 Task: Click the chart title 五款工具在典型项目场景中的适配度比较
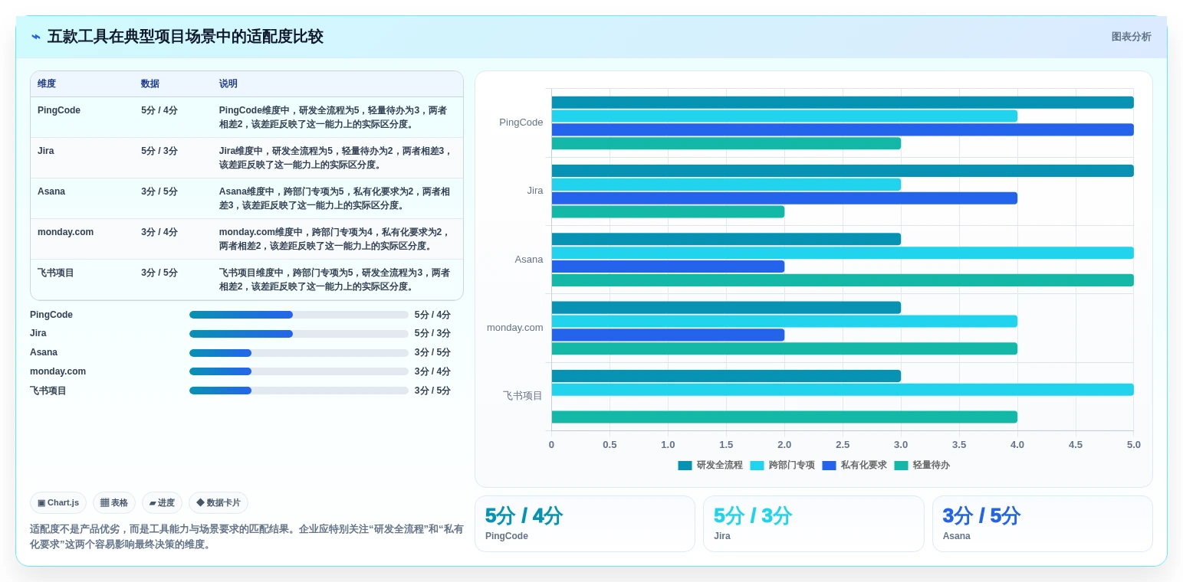(186, 37)
